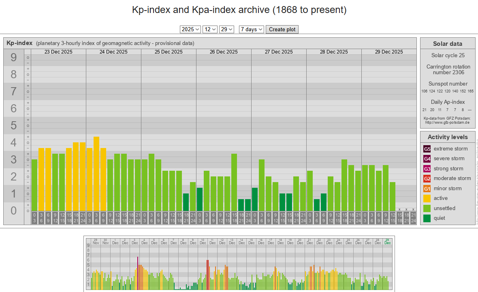This screenshot has height=292, width=478.
Task: Select green '29 Dec' in the overview chart
Action: pyautogui.click(x=387, y=242)
